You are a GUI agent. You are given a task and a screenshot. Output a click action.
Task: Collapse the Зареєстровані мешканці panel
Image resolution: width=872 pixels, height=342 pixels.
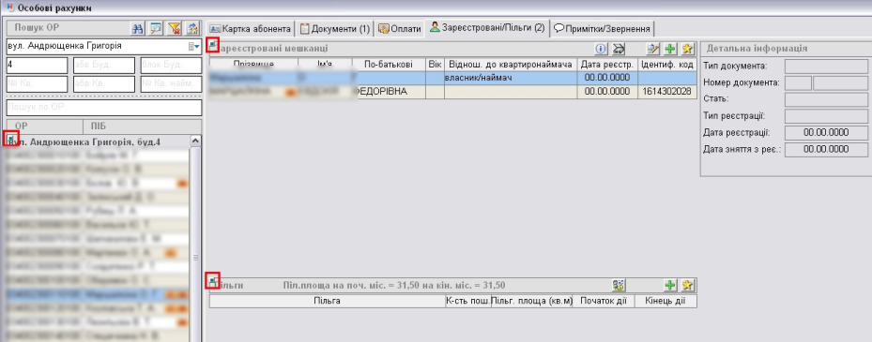[x=212, y=44]
